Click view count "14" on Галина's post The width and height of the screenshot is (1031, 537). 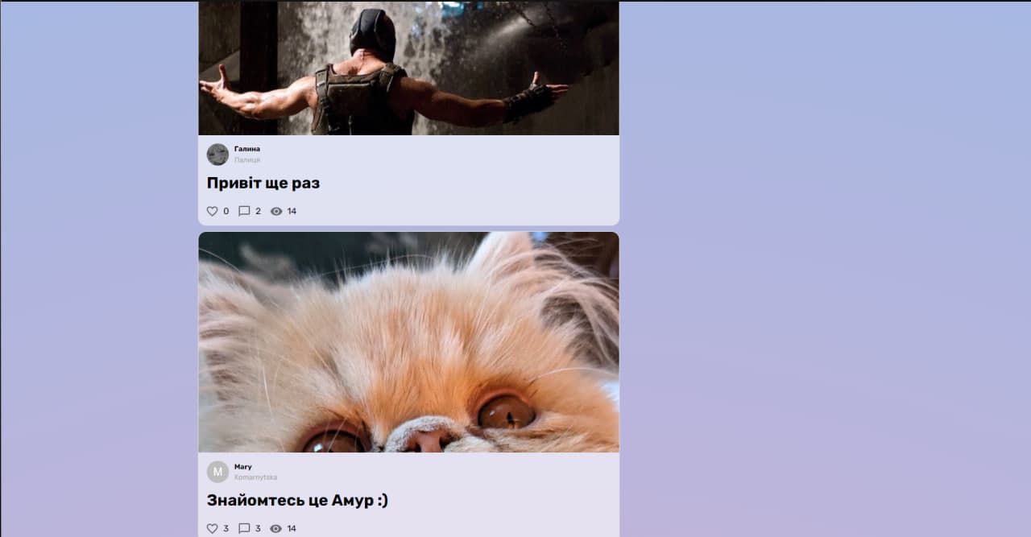pos(292,211)
